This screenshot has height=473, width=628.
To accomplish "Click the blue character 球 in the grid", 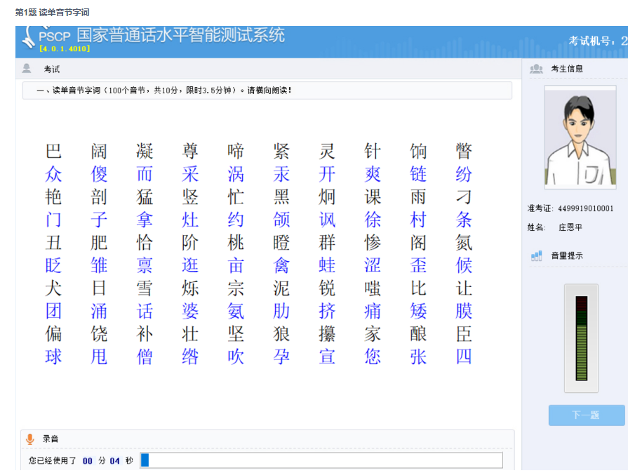I will pos(53,357).
